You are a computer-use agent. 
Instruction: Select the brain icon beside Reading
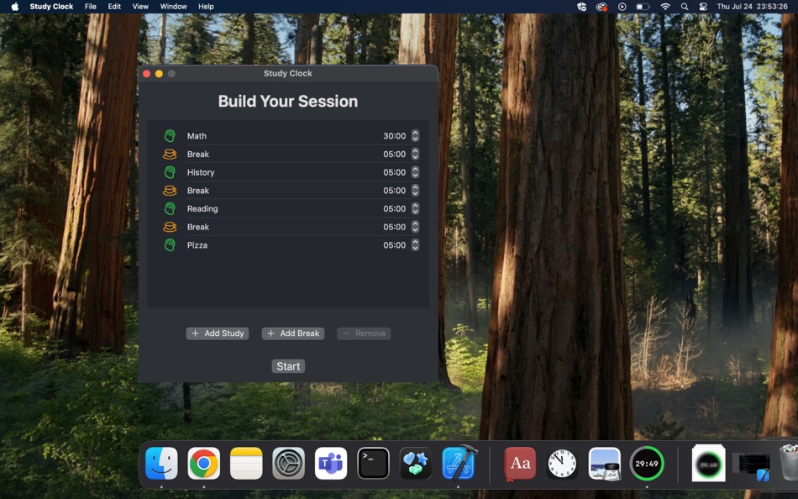pyautogui.click(x=170, y=208)
